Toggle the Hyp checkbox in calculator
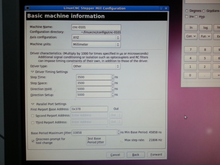This screenshot has width=220, height=165. click(196, 17)
